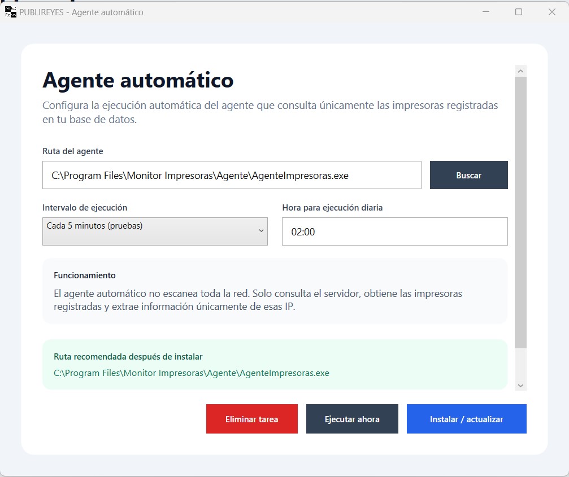Click the Hora para ejecución diaria label

tap(332, 208)
